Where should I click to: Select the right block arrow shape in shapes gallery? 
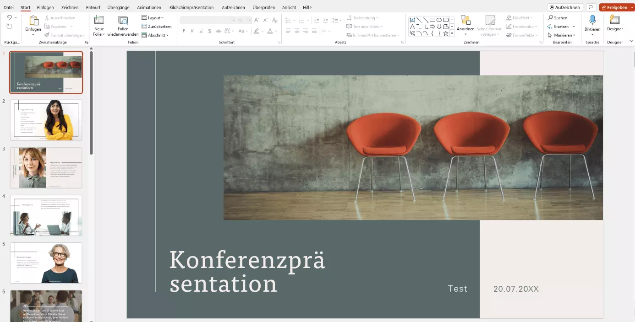click(x=432, y=27)
